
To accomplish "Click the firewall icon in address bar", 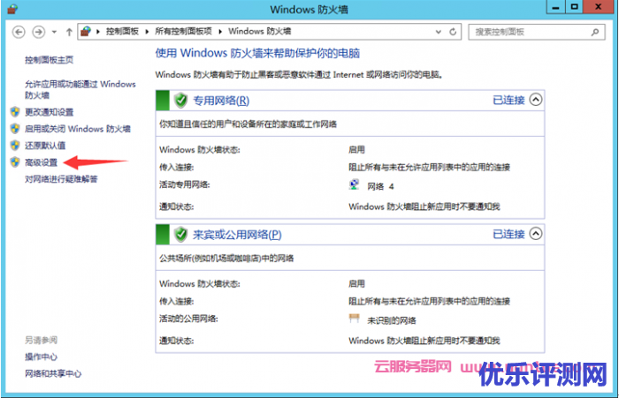I will tap(86, 32).
